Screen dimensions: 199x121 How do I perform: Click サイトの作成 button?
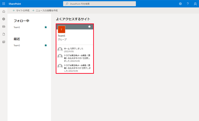point(21,11)
